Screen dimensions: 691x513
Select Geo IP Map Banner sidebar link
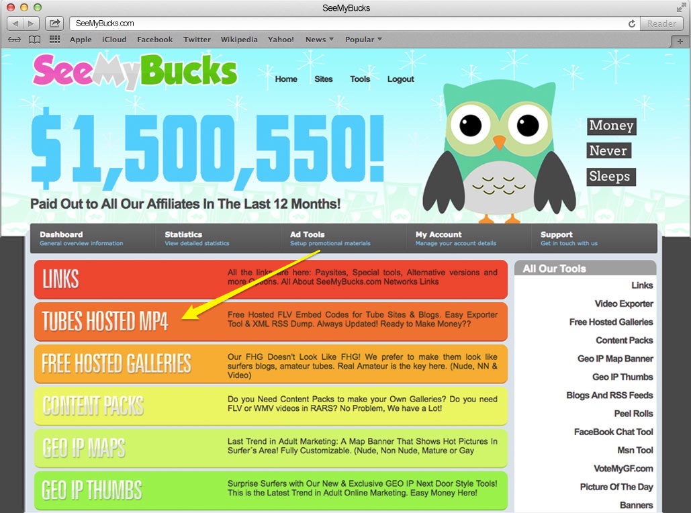tap(615, 359)
